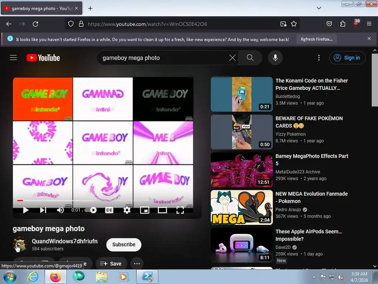
Task: Click the page scrollbar thumb
Action: (x=375, y=80)
